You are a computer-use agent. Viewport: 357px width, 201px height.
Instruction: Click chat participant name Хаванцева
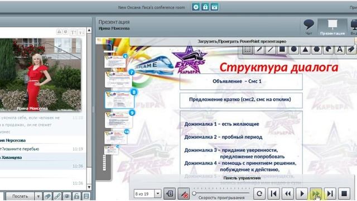pyautogui.click(x=11, y=157)
